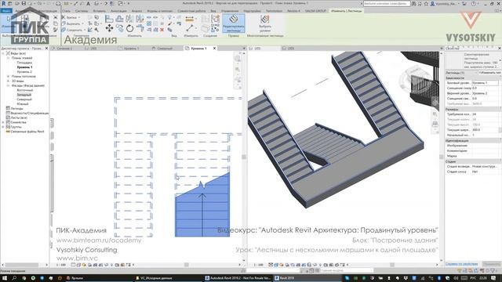The width and height of the screenshot is (502, 282).
Task: Switch to the North elevation view tab
Action: pyautogui.click(x=164, y=49)
